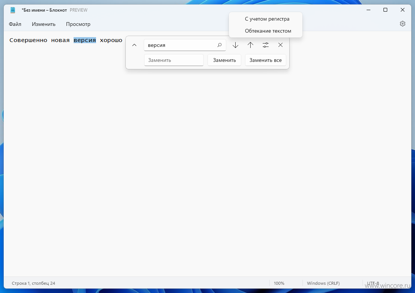Viewport: 415px width, 293px height.
Task: Open the Изменить menu
Action: pyautogui.click(x=44, y=24)
